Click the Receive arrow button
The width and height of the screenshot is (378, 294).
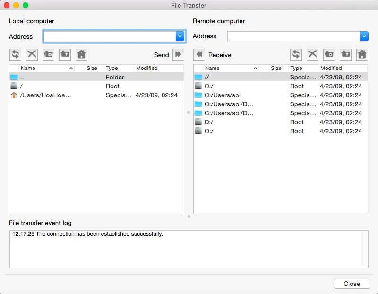point(199,55)
